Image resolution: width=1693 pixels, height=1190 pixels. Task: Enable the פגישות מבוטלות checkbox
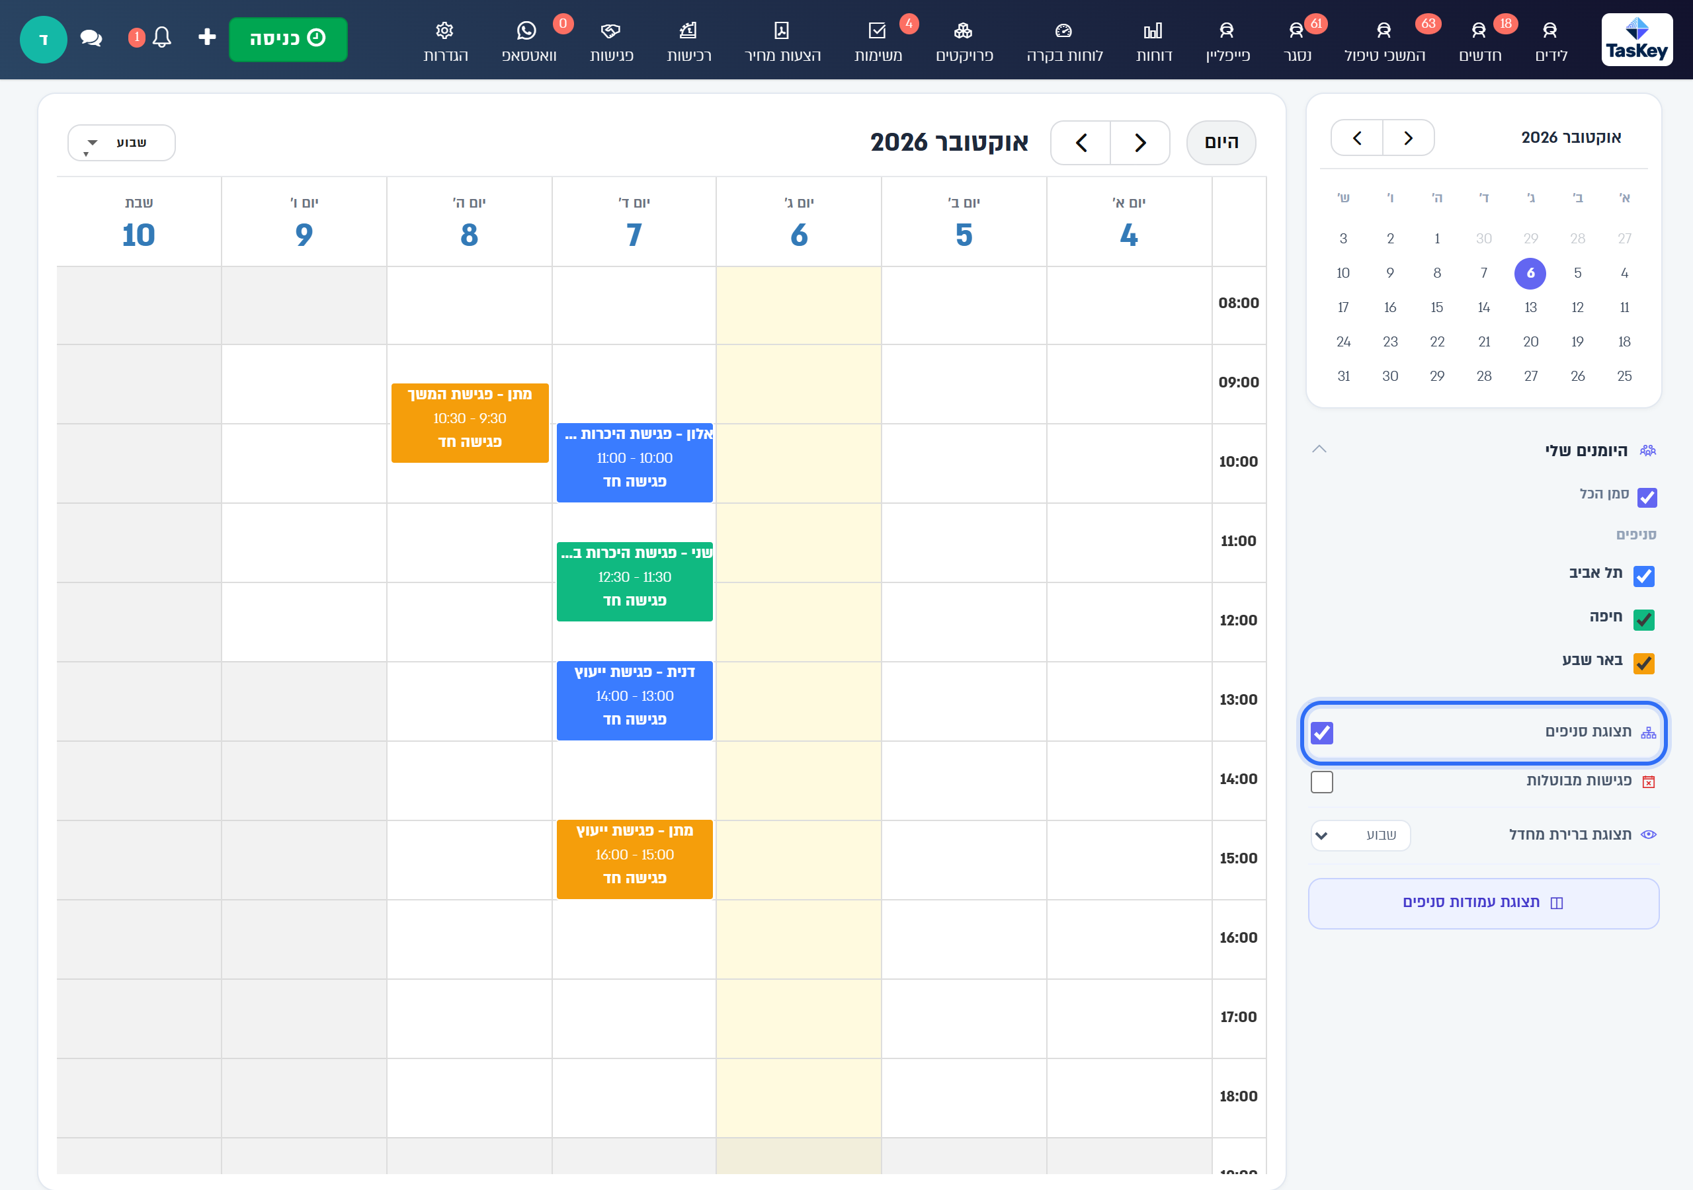[x=1321, y=781]
